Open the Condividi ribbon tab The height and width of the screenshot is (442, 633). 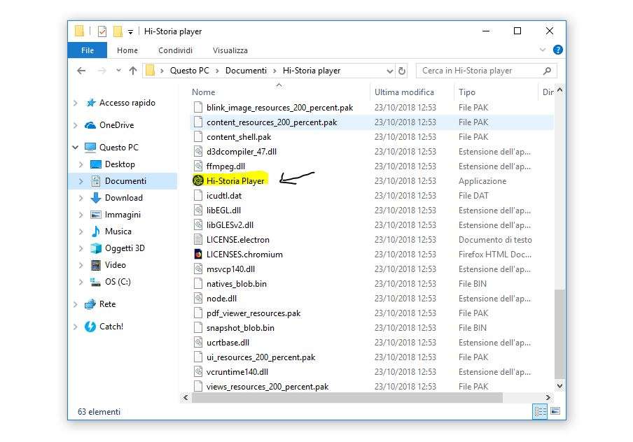pos(175,50)
